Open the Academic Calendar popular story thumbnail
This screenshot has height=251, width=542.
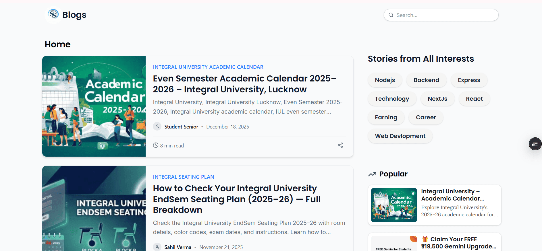click(394, 205)
